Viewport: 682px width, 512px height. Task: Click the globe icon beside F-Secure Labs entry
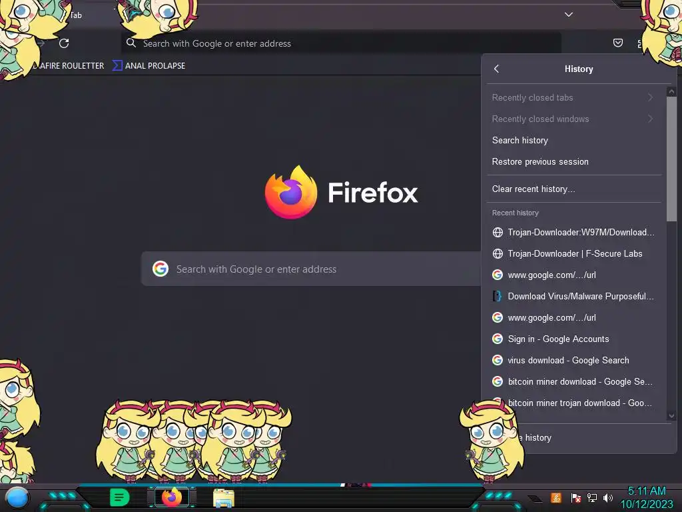click(x=498, y=253)
